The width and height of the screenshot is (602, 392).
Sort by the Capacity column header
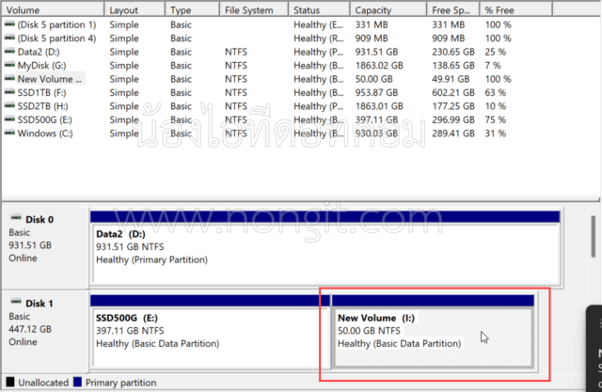point(388,10)
